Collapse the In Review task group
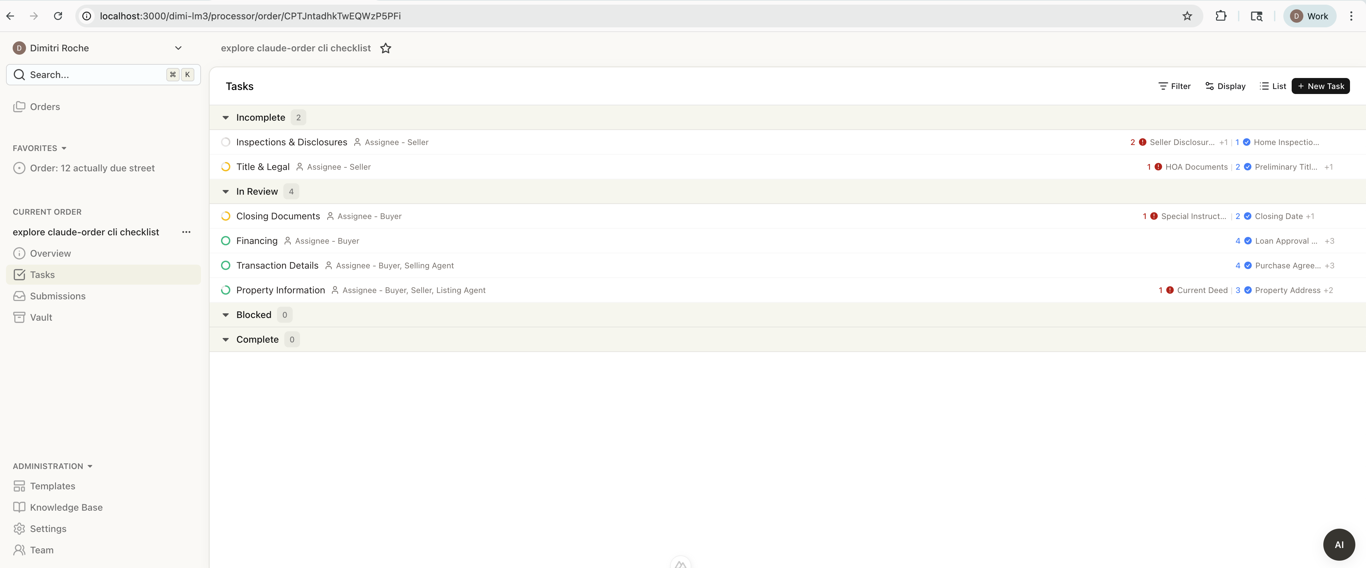The width and height of the screenshot is (1366, 568). coord(225,191)
